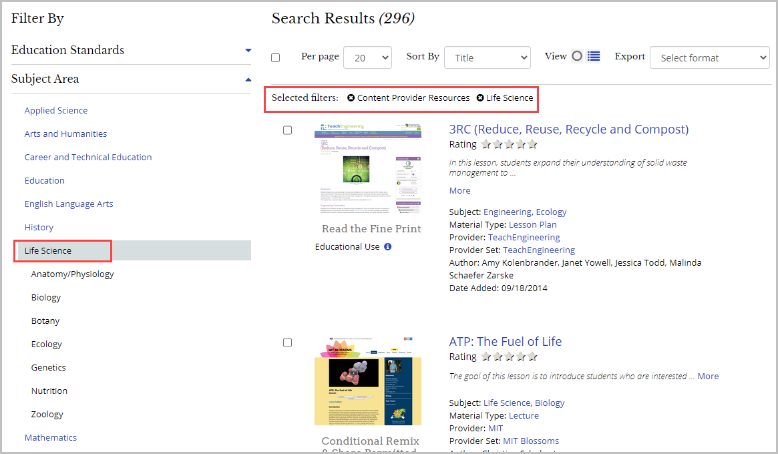Filter by Career and Technical Education
Image resolution: width=778 pixels, height=454 pixels.
point(88,158)
